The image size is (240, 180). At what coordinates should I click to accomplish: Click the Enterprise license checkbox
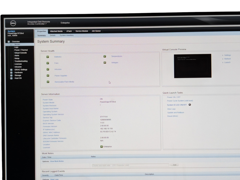[101, 147]
